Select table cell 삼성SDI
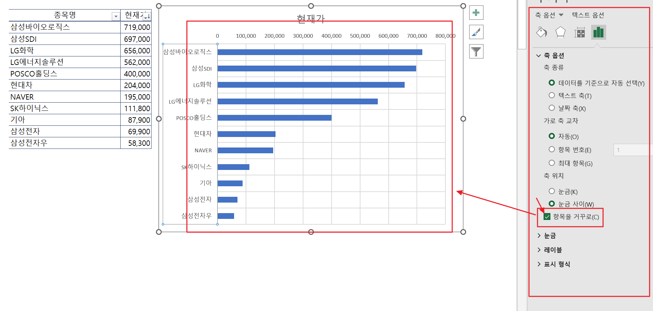This screenshot has height=311, width=653. coord(65,39)
